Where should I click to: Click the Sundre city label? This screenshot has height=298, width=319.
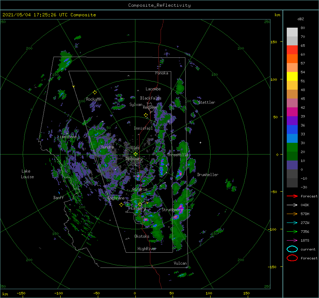pos(107,147)
